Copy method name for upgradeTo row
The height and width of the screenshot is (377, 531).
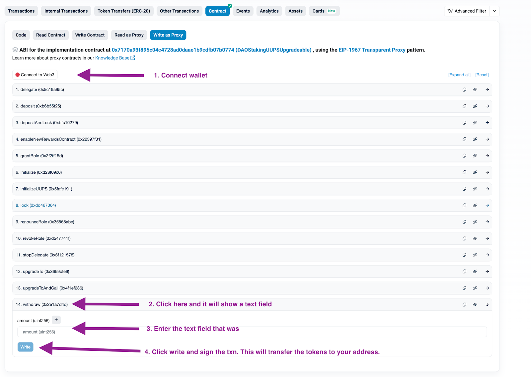(x=464, y=272)
